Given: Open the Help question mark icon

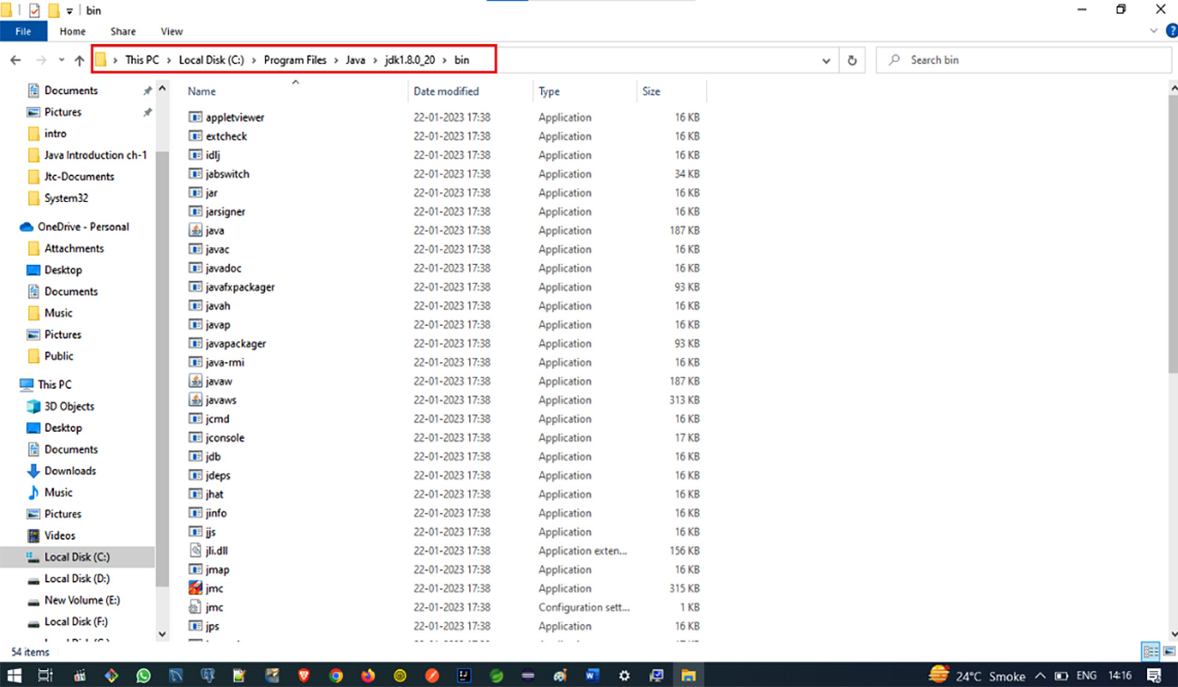Looking at the screenshot, I should [x=1171, y=31].
